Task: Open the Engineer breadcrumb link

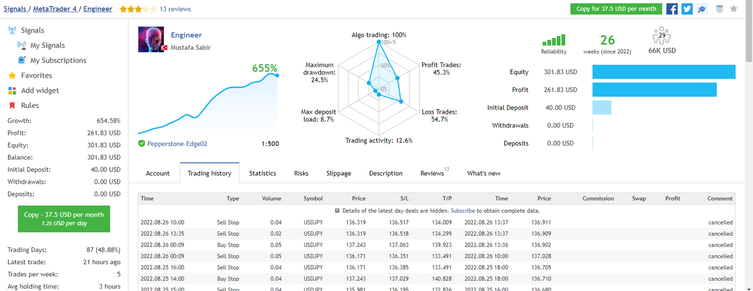Action: pyautogui.click(x=97, y=9)
